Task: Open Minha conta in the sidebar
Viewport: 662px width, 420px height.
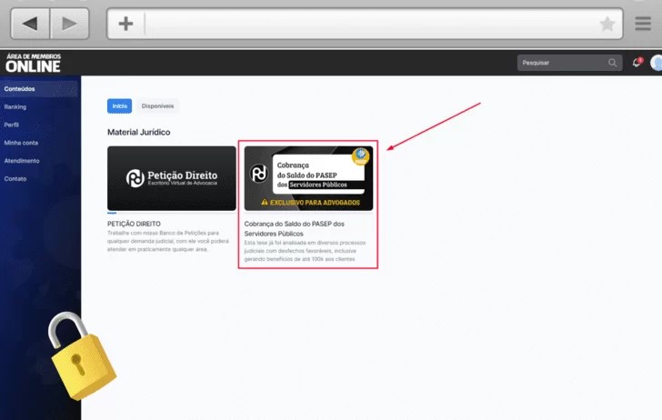Action: [21, 143]
